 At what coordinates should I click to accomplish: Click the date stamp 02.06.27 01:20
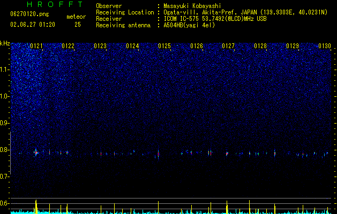point(33,25)
